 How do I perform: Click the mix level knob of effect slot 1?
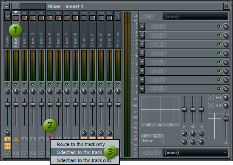(226, 27)
